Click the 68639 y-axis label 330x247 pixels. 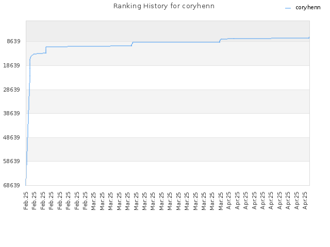pos(12,185)
